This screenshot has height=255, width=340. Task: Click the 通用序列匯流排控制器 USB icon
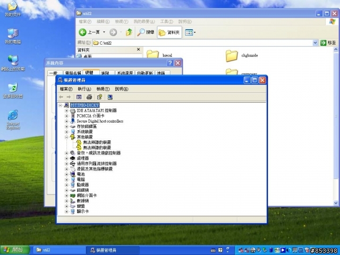pyautogui.click(x=73, y=164)
